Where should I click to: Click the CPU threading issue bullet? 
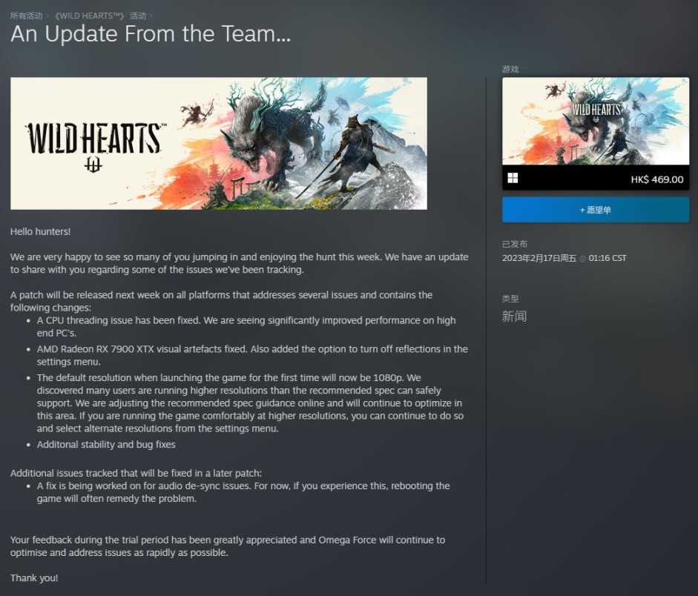click(x=246, y=326)
